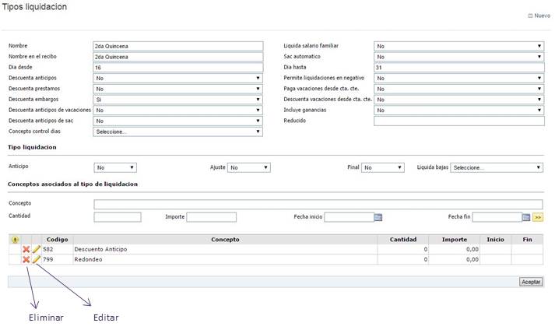The image size is (555, 330).
Task: Click the pencil icon for Redondeo
Action: coord(36,259)
